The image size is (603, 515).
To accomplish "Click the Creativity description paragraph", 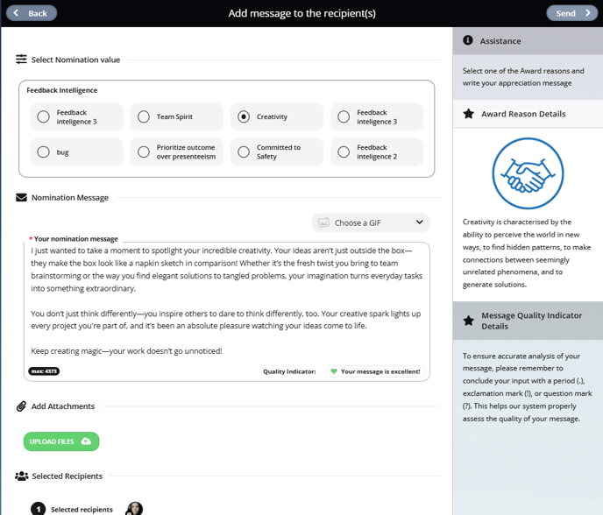I will tap(527, 253).
